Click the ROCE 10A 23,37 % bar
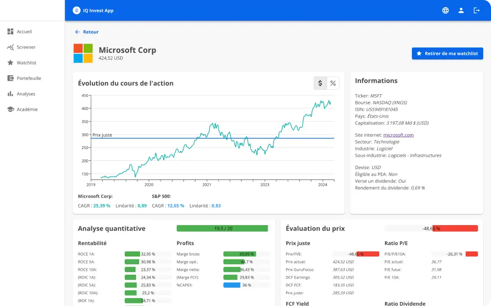Screen dimensions: 491x306 [x=148, y=269]
